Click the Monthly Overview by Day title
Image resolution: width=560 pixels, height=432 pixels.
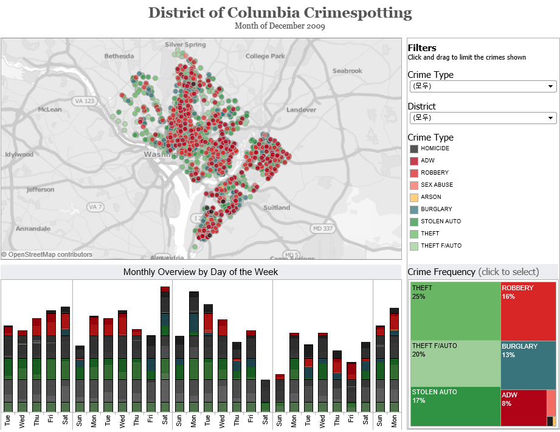point(201,272)
